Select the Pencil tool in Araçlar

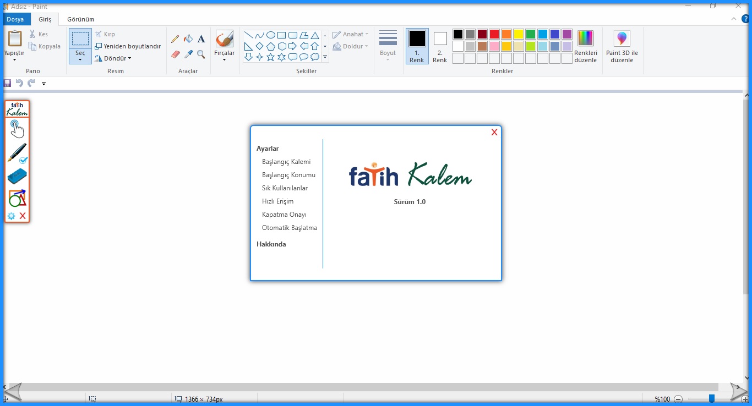click(x=175, y=39)
